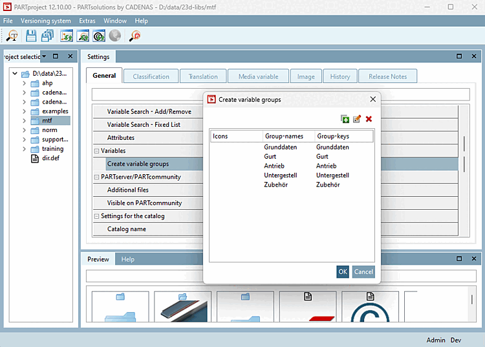Viewport: 485px width, 347px height.
Task: Click the conveyor belt preview thumbnail
Action: (183, 306)
